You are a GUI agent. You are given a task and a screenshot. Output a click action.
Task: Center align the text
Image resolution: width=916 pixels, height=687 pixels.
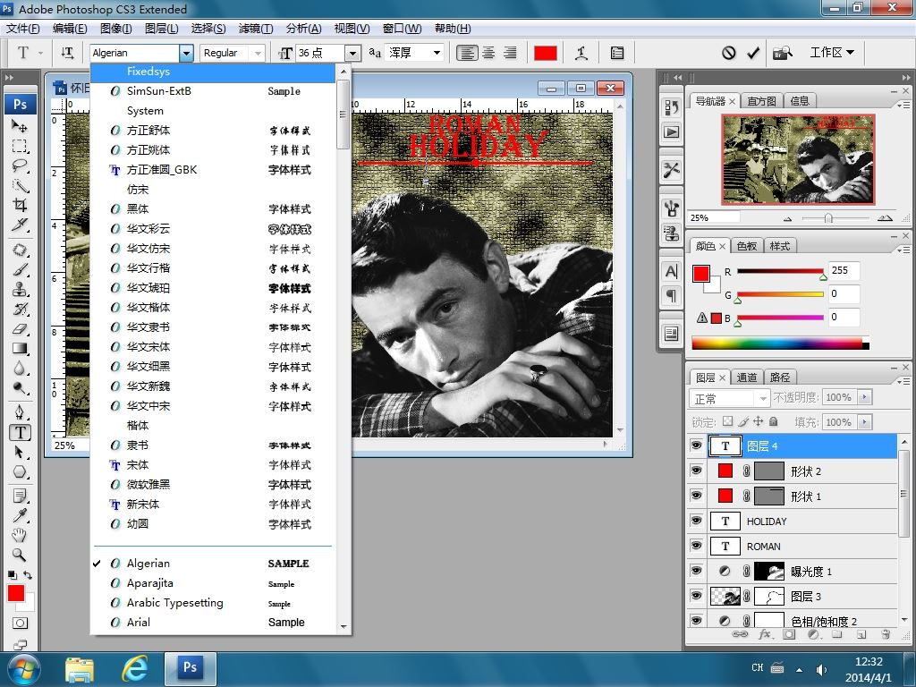488,53
